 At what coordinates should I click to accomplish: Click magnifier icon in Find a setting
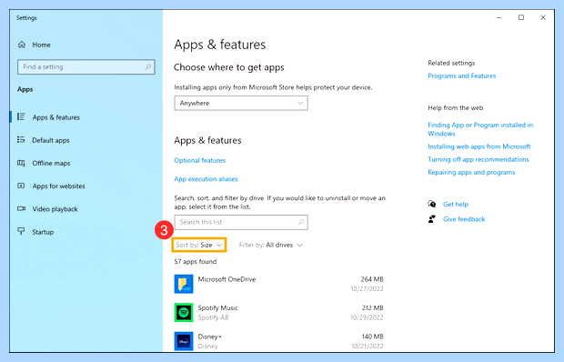(x=148, y=67)
